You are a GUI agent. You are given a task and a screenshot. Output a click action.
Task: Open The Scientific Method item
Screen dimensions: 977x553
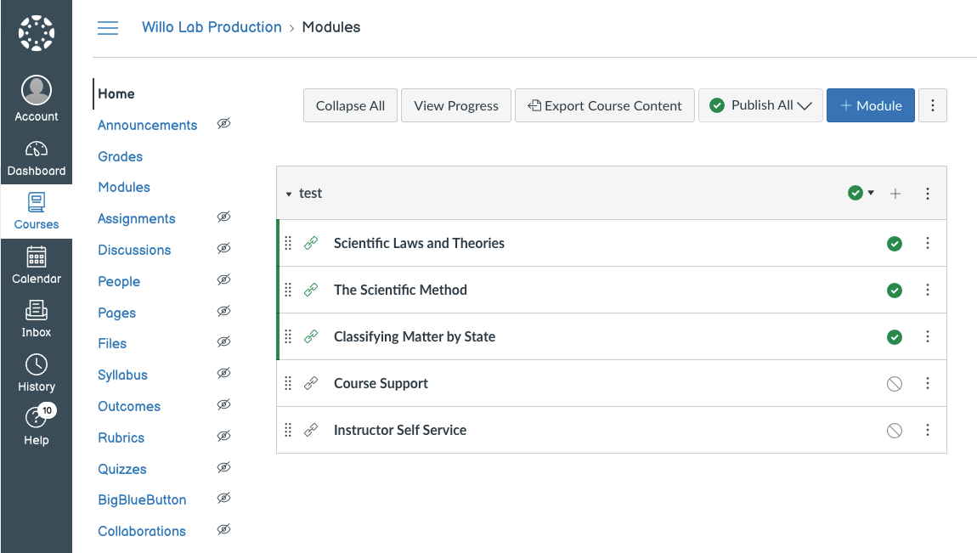click(x=400, y=290)
